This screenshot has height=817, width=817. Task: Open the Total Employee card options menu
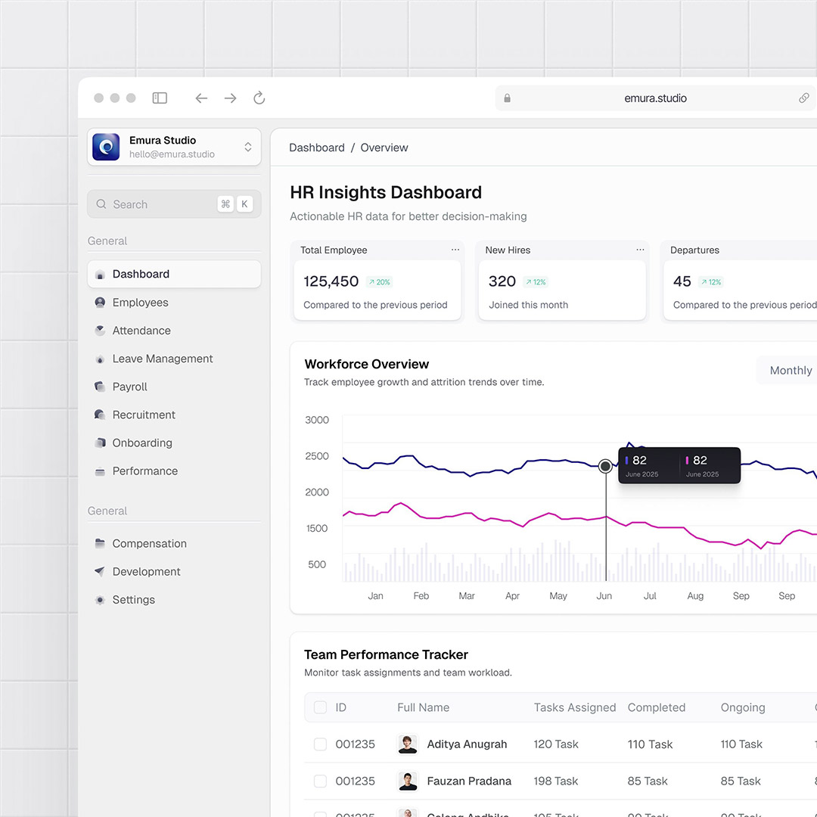point(455,249)
